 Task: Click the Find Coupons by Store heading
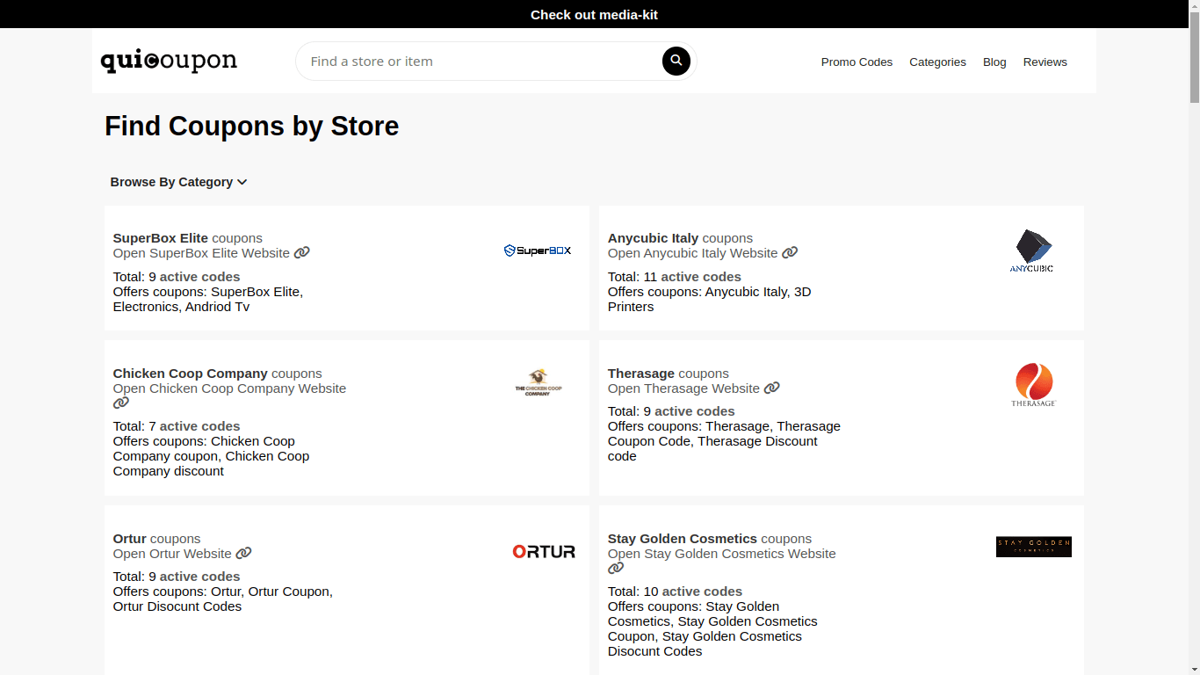(x=252, y=127)
